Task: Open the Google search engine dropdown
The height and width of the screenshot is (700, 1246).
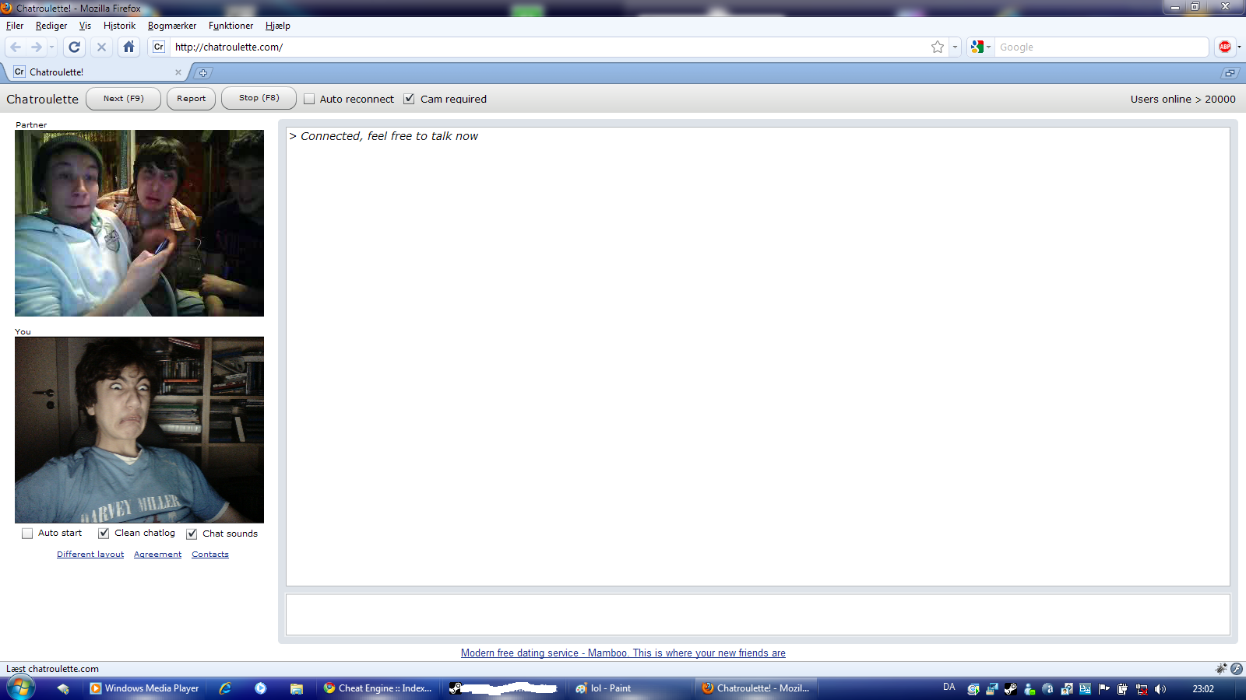Action: [980, 47]
